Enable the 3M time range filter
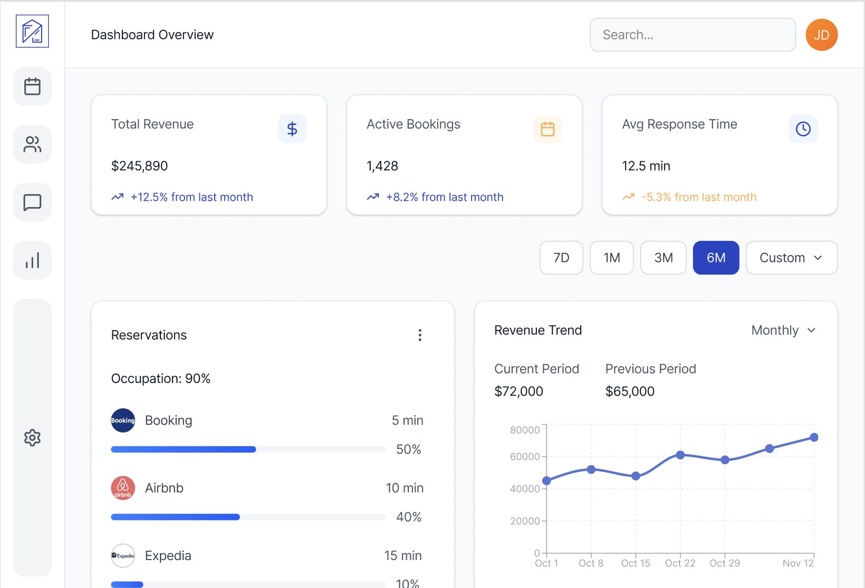The image size is (865, 588). pos(663,258)
